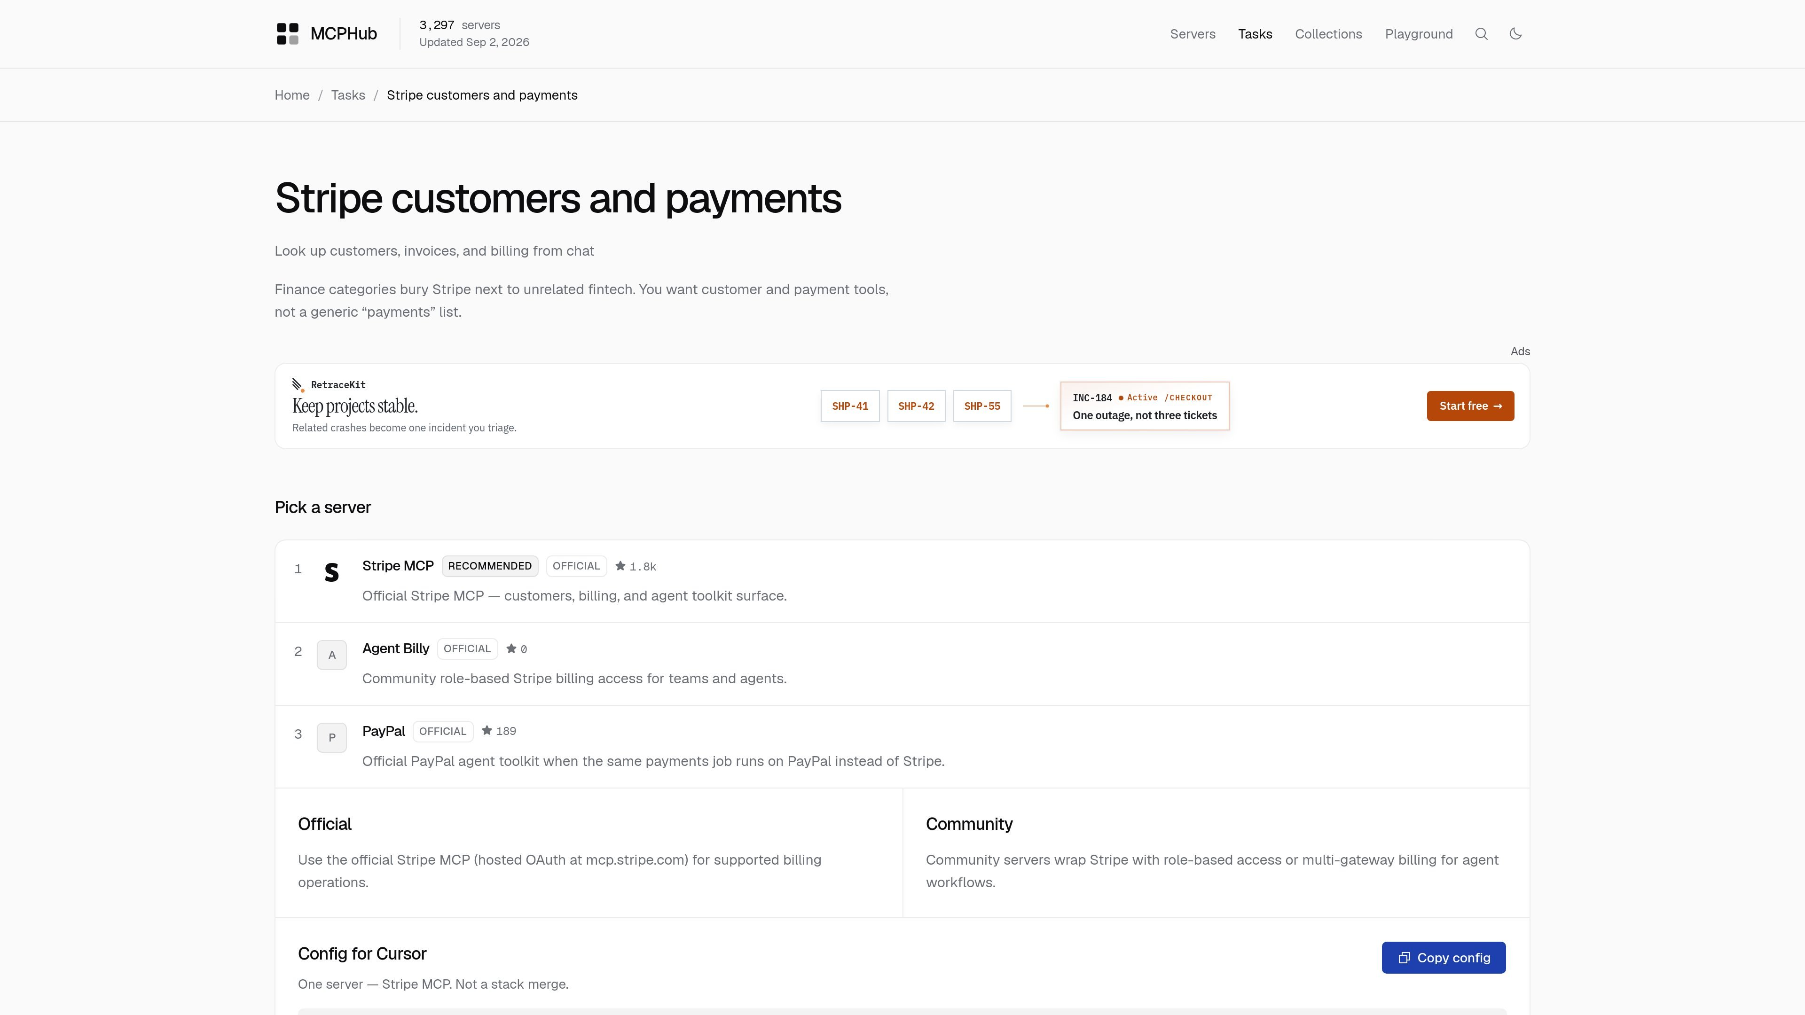The image size is (1805, 1015).
Task: Click the PayPal description text
Action: coord(653,761)
